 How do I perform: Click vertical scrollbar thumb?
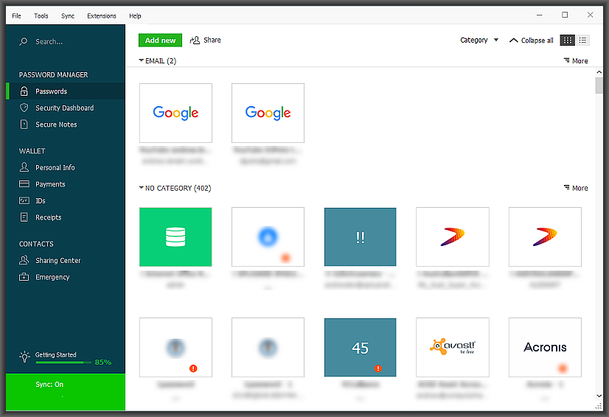(599, 85)
